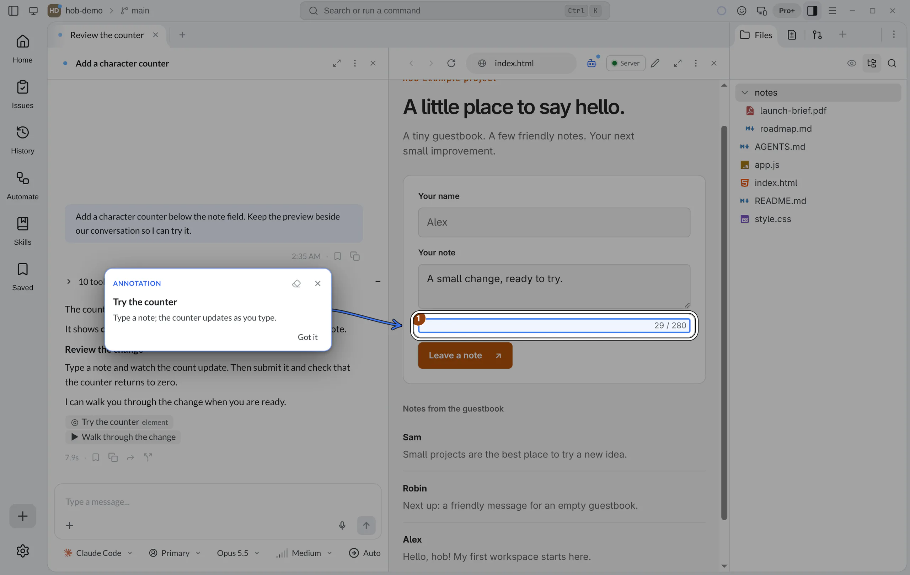Click the robot agent icon in preview bar
Viewport: 910px width, 575px height.
coord(591,63)
